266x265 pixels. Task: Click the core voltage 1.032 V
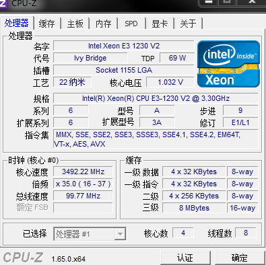pyautogui.click(x=170, y=82)
